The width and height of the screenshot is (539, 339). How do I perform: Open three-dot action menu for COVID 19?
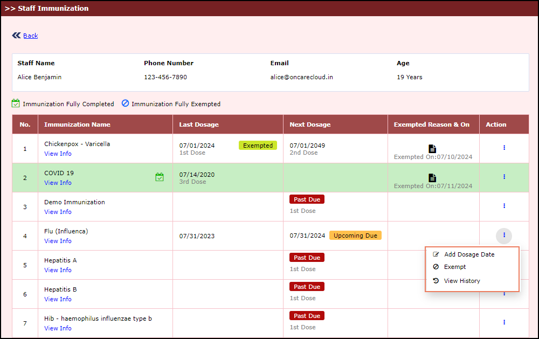click(x=504, y=176)
